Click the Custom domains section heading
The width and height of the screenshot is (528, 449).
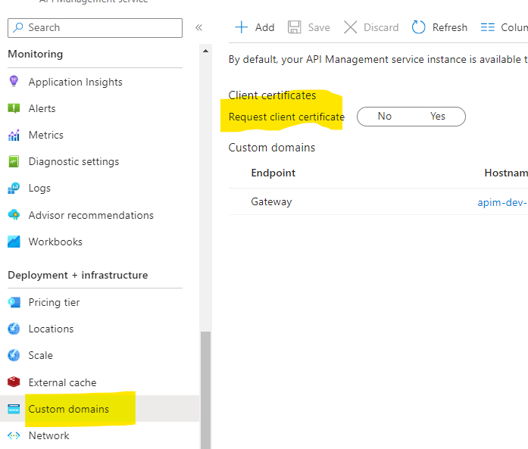click(272, 148)
